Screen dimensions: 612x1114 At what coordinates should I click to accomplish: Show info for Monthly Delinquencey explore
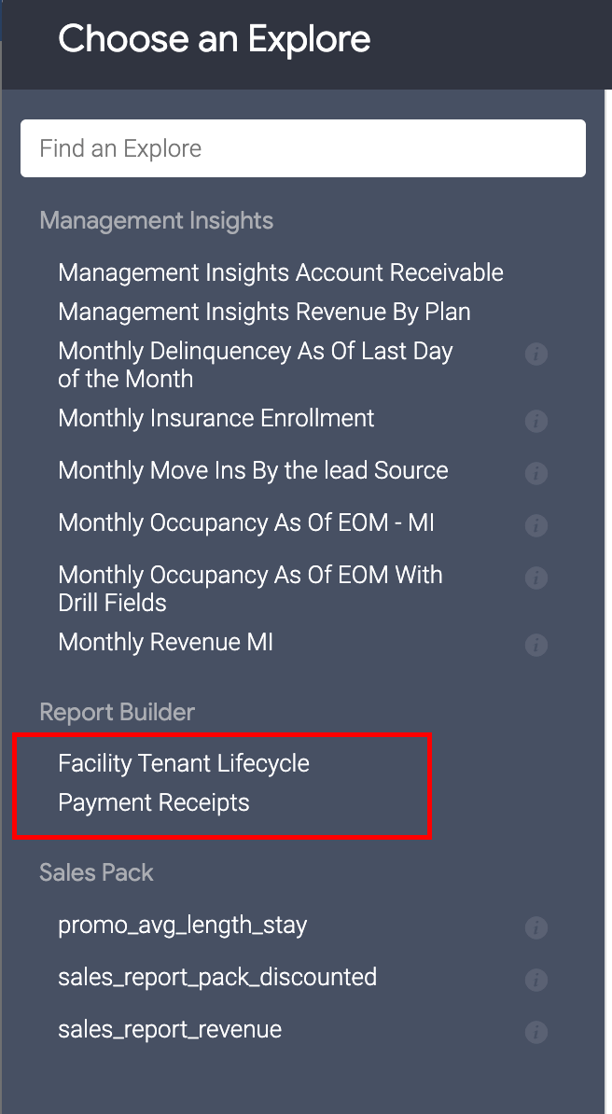pyautogui.click(x=535, y=355)
